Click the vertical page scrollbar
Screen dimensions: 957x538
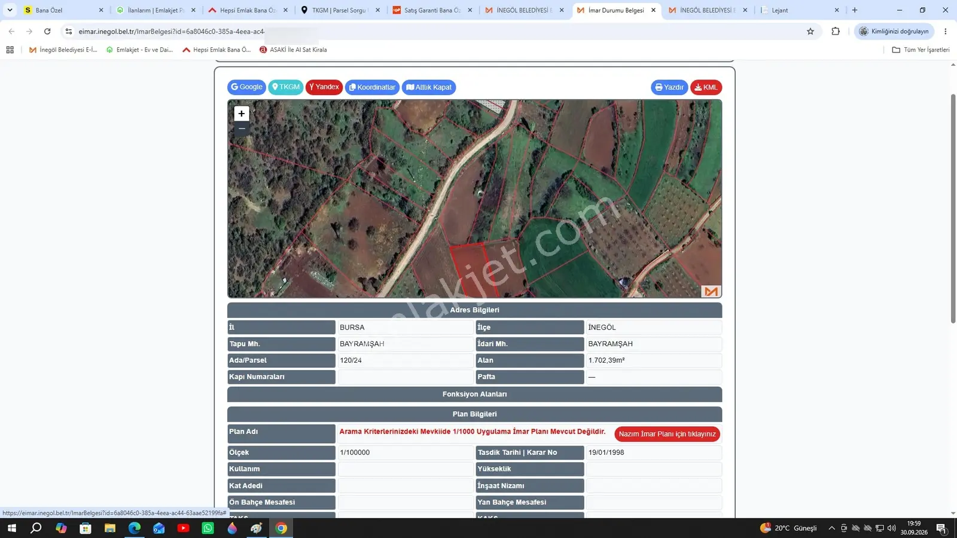(x=953, y=209)
